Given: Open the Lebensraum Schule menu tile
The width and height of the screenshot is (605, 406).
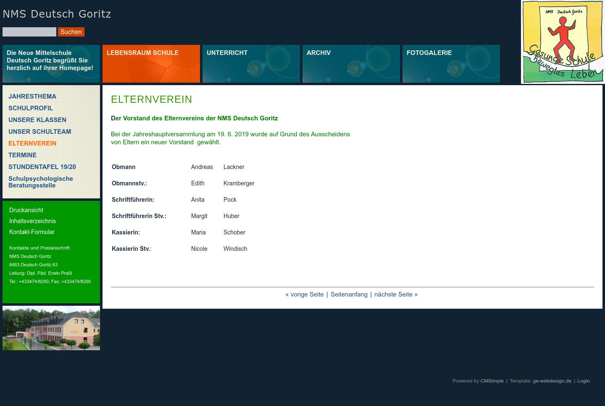Looking at the screenshot, I should 151,64.
